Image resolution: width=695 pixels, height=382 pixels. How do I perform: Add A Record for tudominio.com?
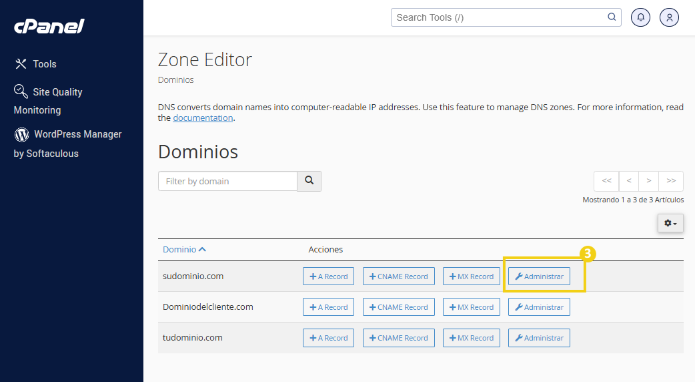click(x=328, y=338)
